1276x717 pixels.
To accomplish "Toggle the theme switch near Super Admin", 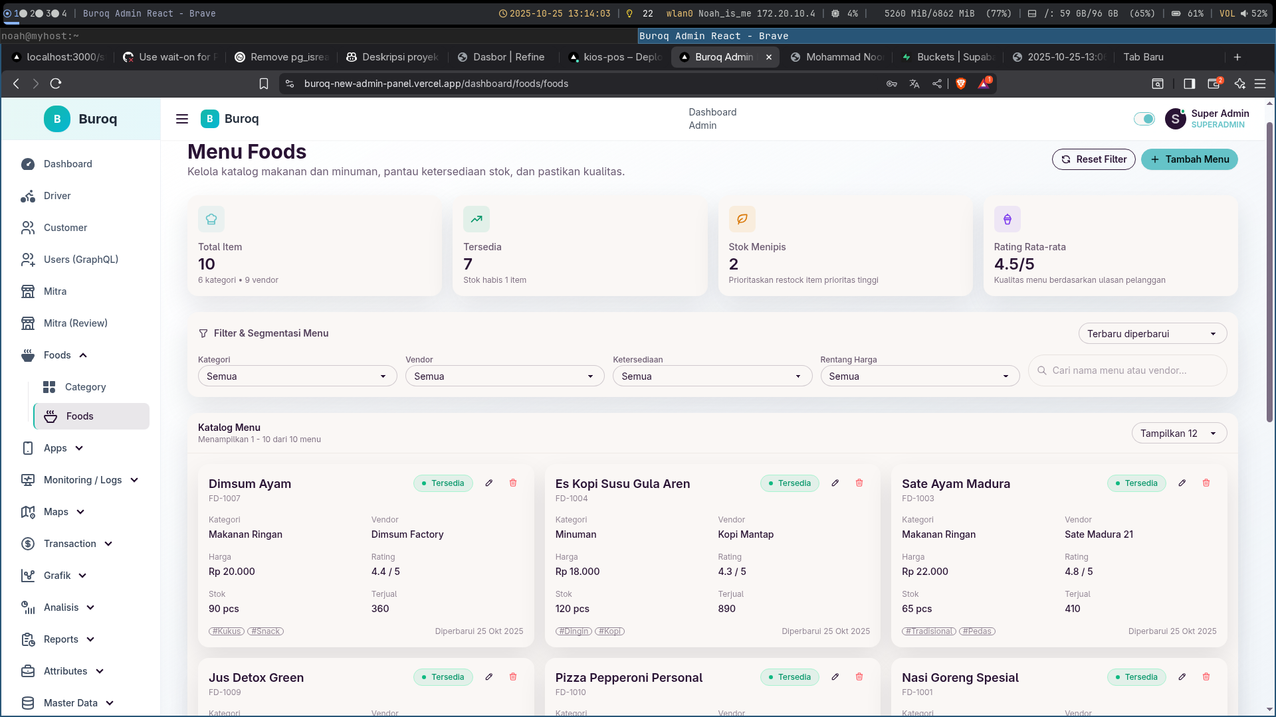I will pyautogui.click(x=1144, y=119).
